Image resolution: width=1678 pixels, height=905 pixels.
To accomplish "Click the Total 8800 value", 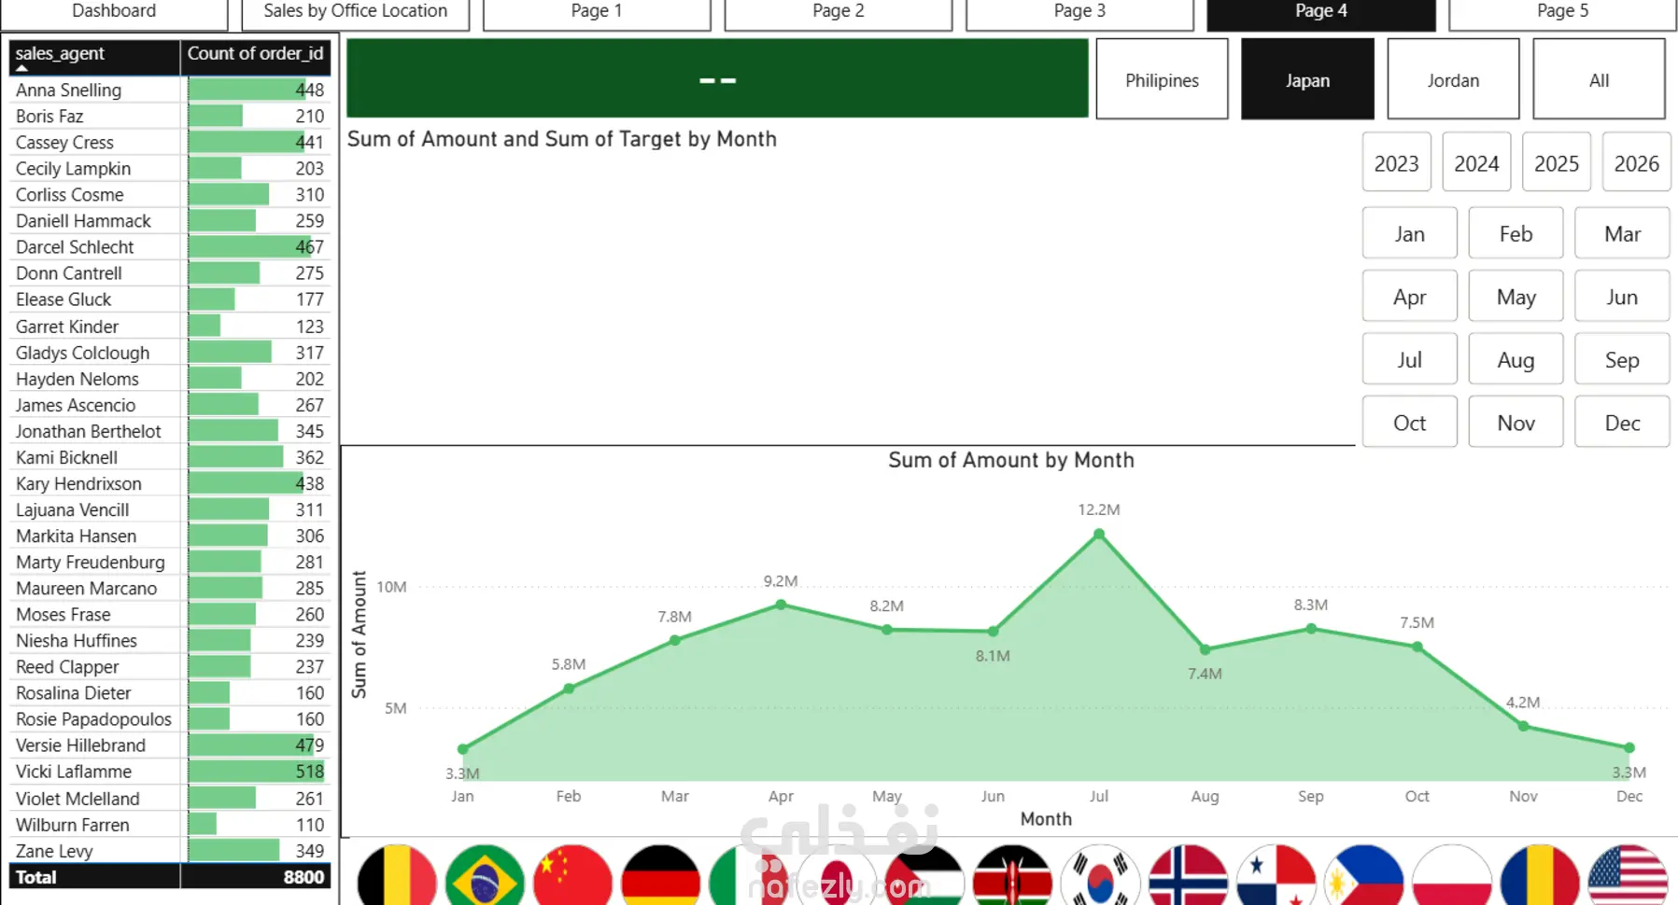I will click(x=303, y=877).
